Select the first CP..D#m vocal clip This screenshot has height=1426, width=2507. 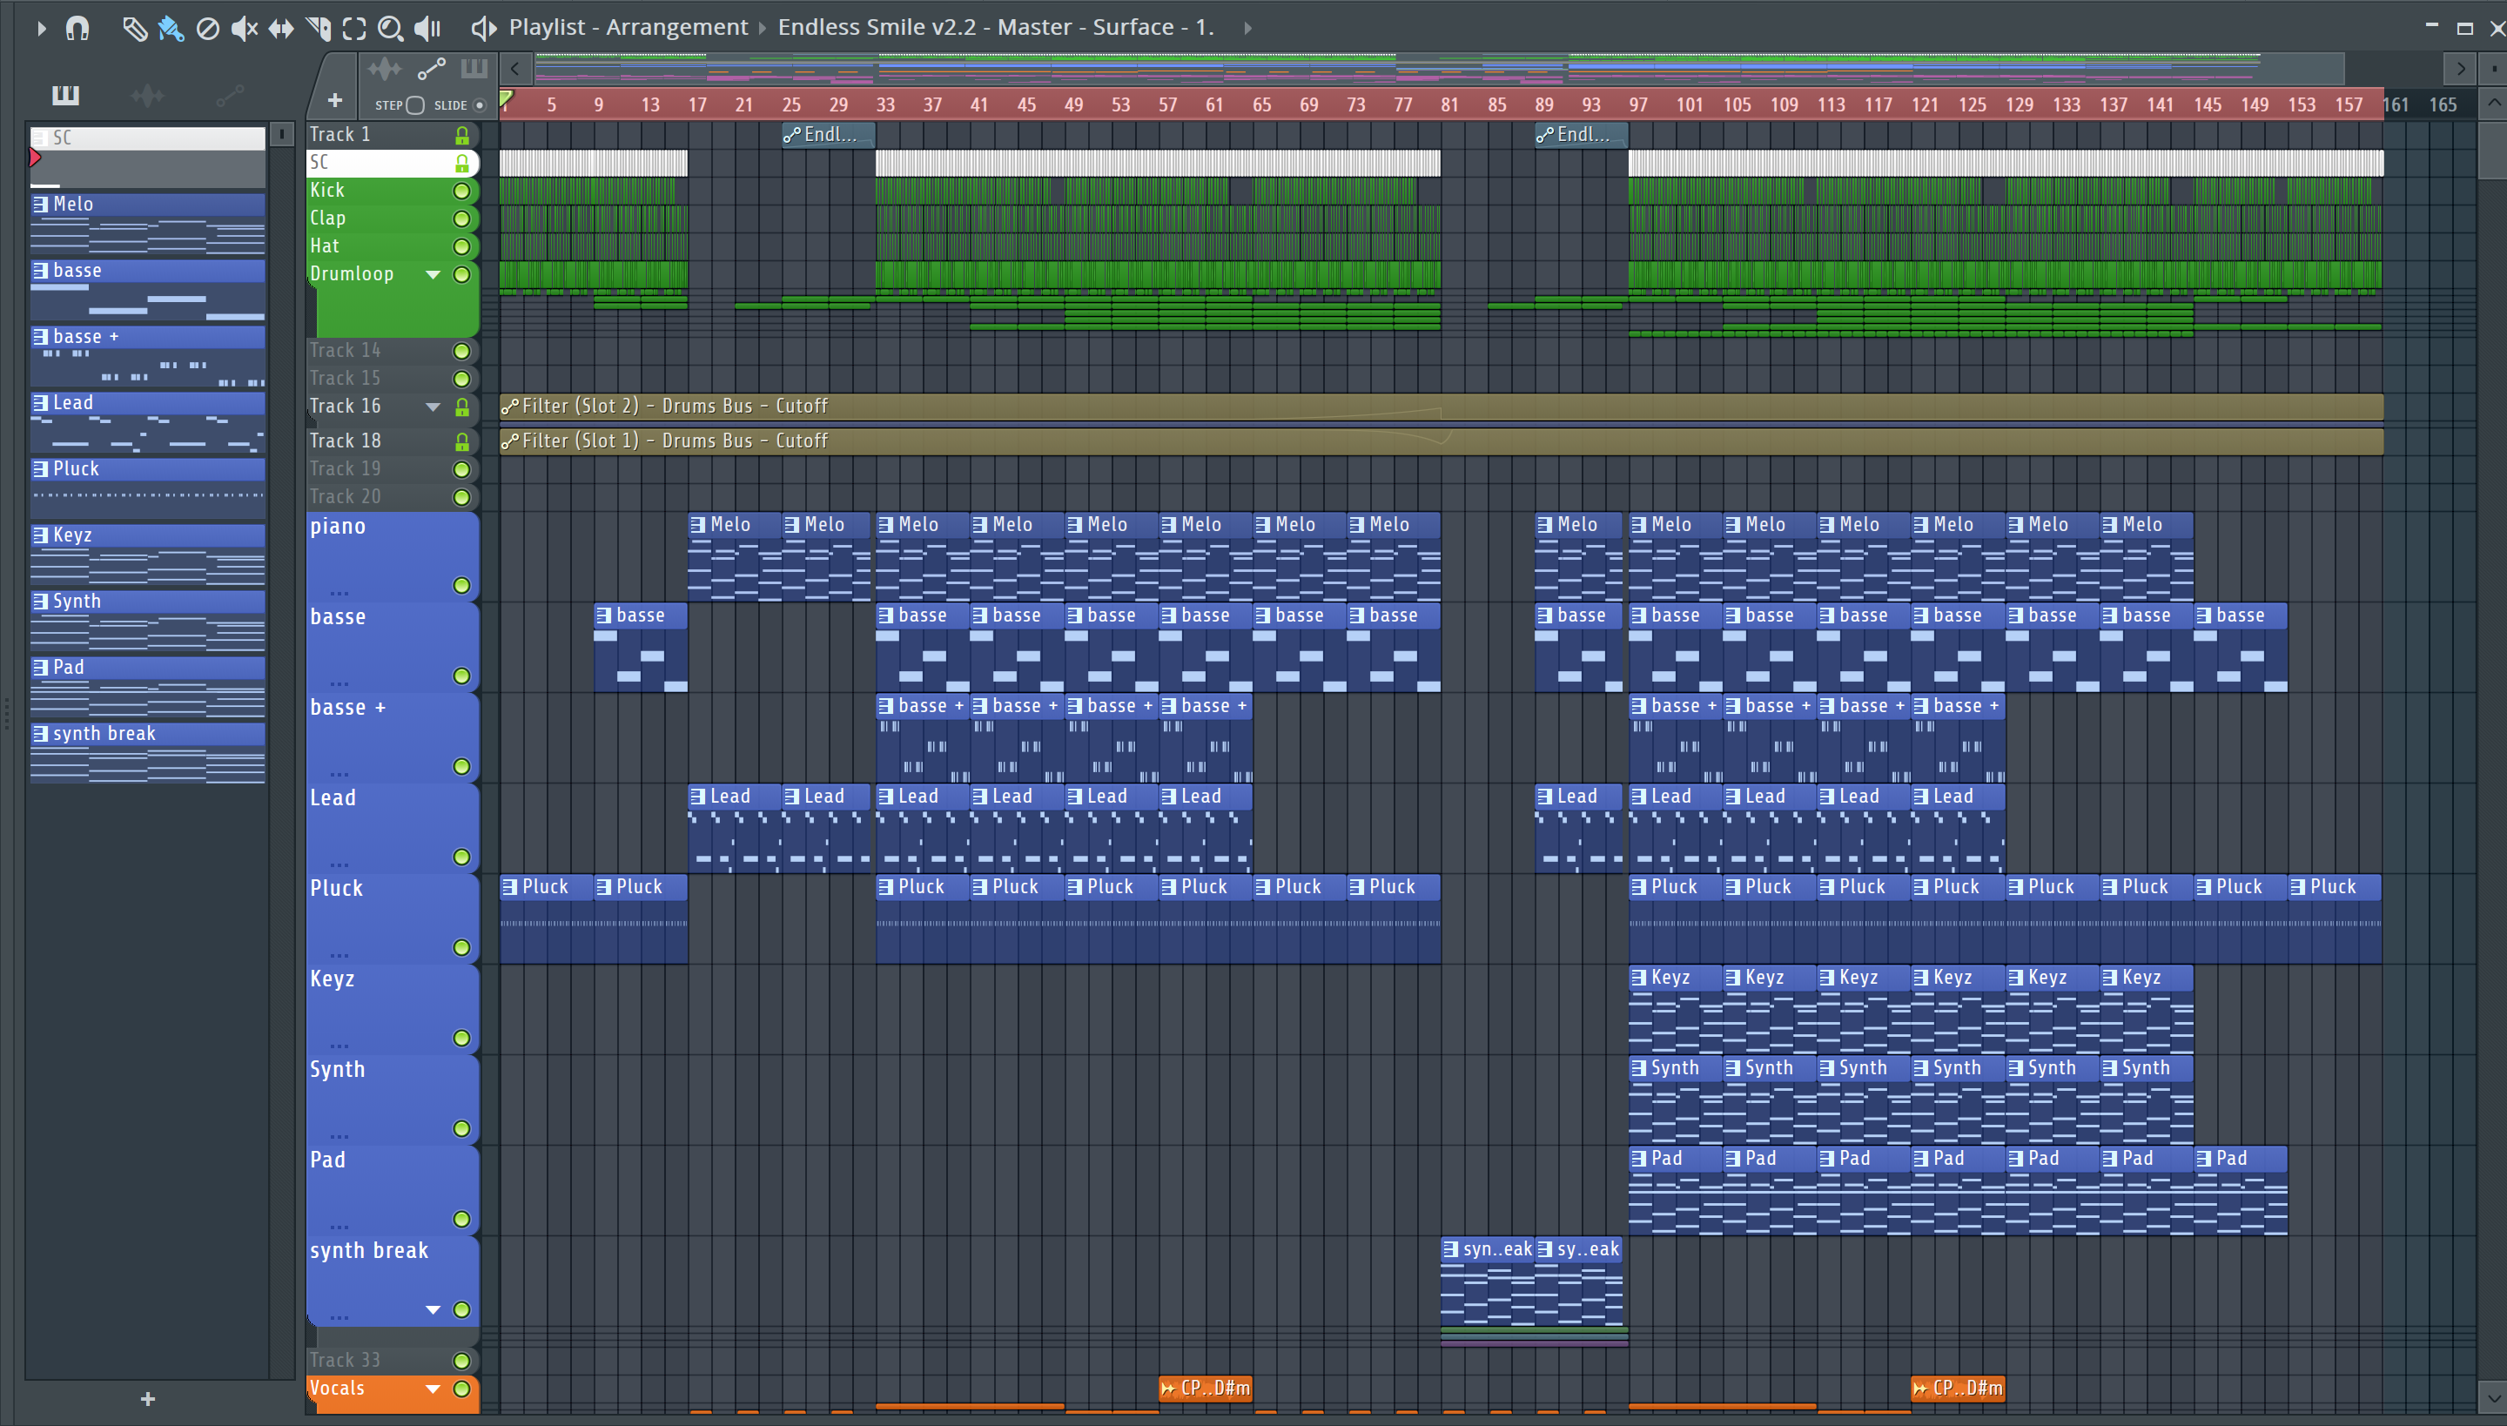[1206, 1389]
